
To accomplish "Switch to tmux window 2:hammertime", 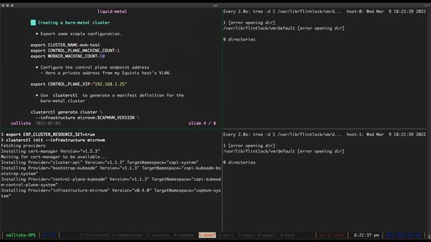I will (x=127, y=235).
